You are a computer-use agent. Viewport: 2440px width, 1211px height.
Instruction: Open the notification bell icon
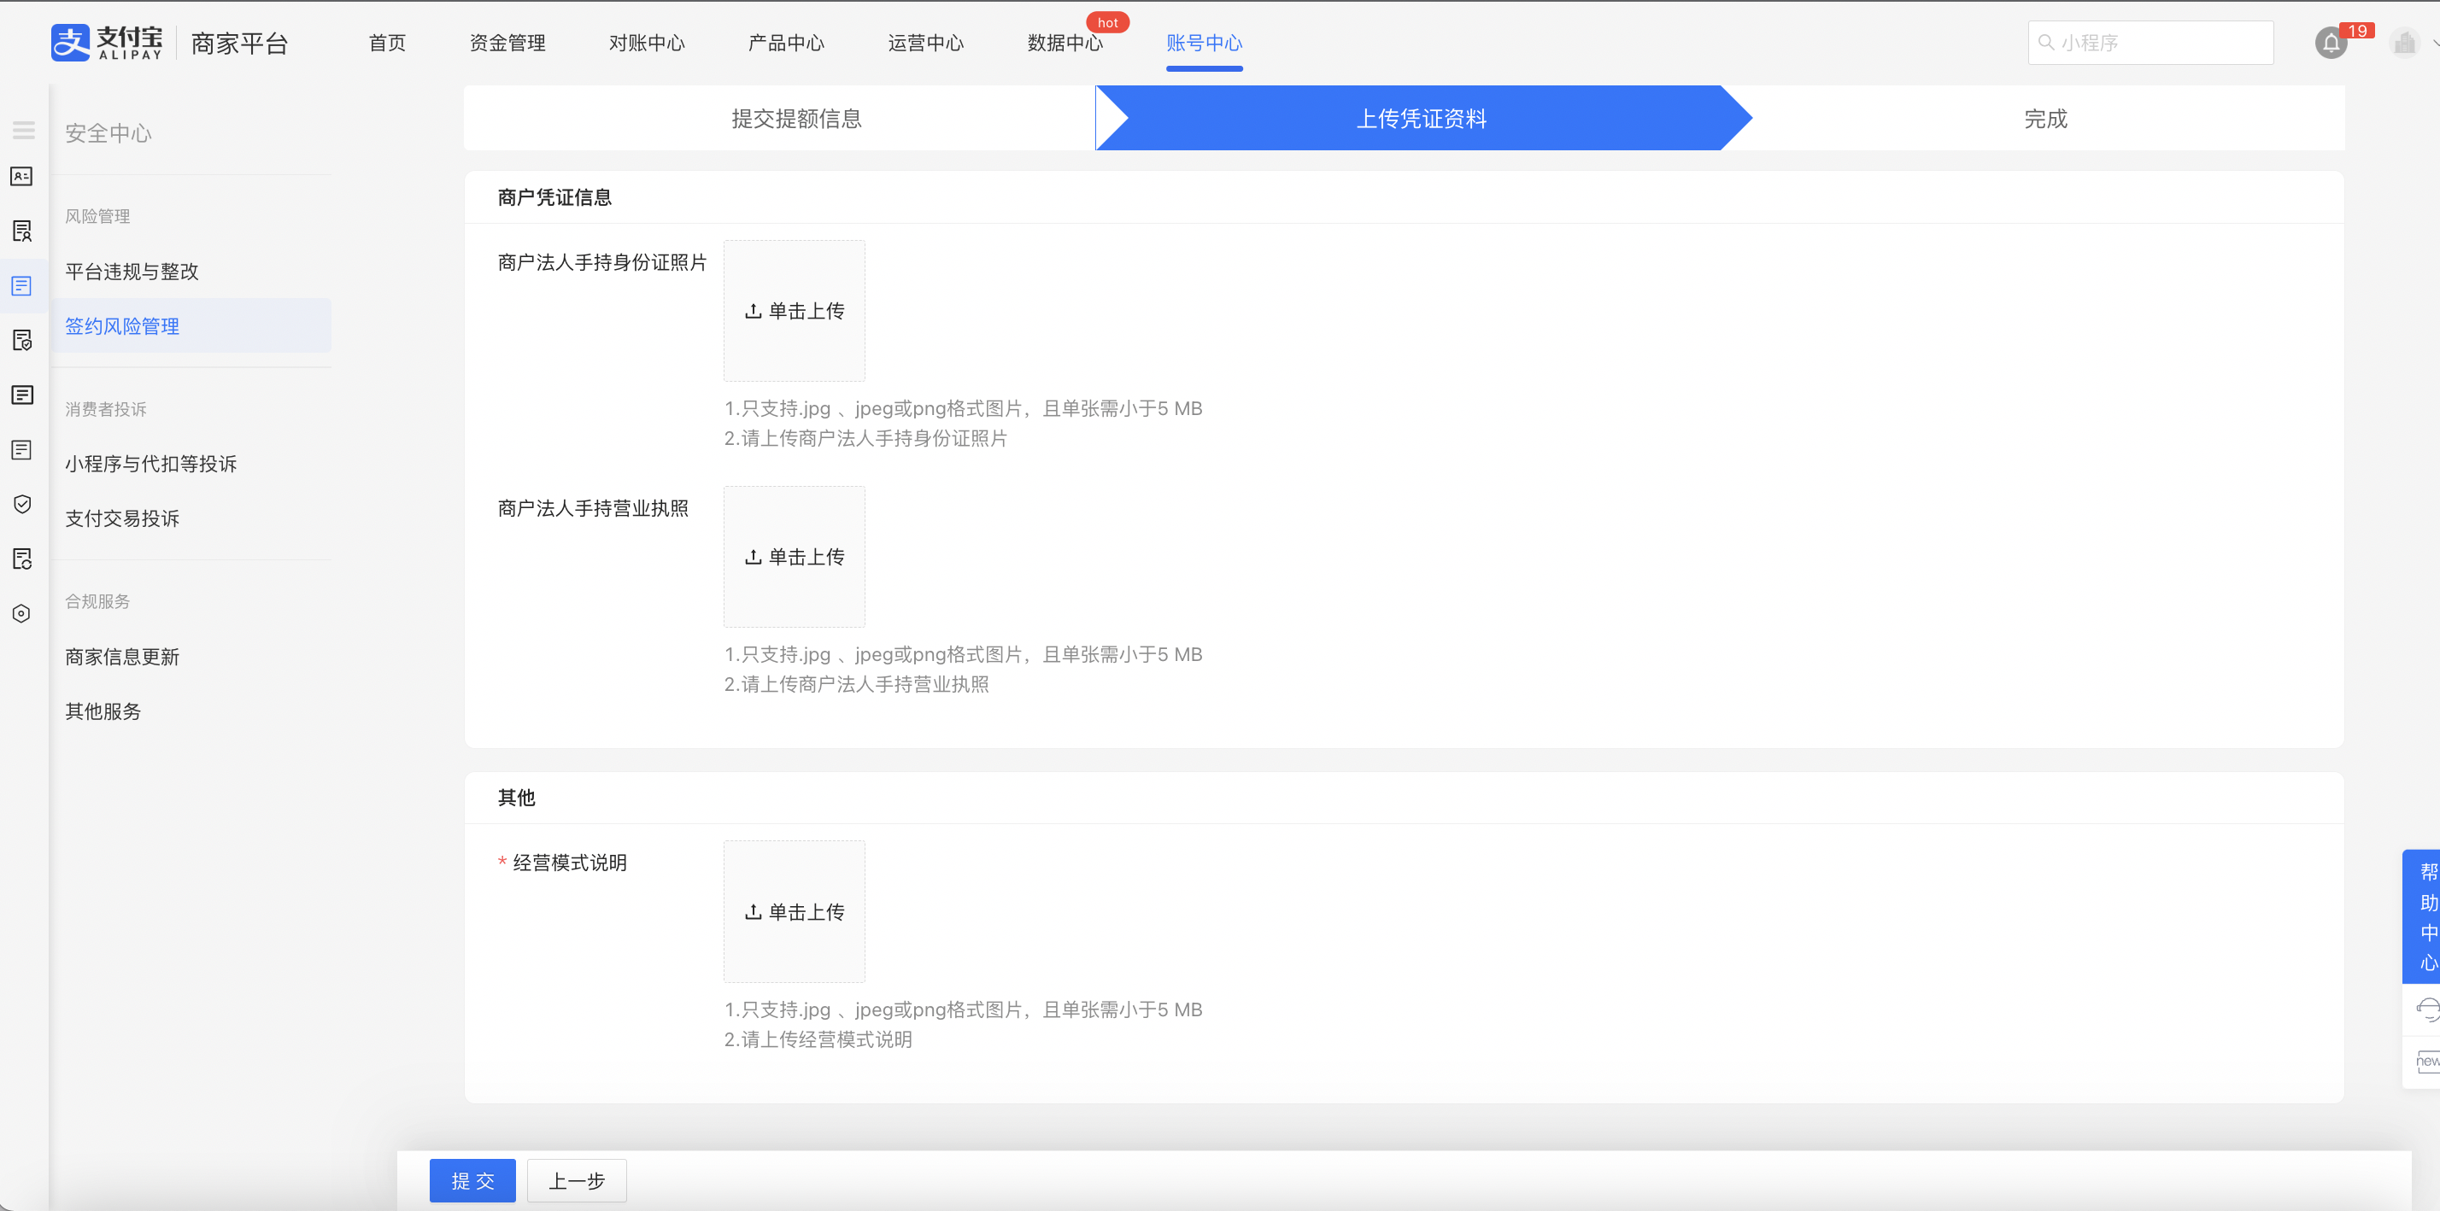(2330, 44)
